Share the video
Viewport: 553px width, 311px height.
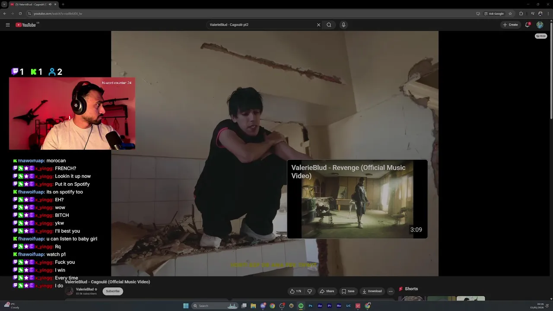click(327, 291)
